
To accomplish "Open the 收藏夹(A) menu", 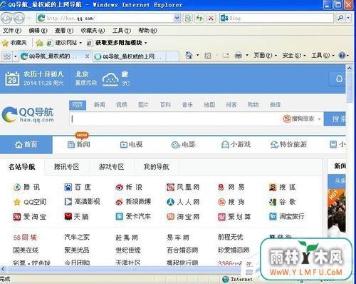I will tap(93, 31).
